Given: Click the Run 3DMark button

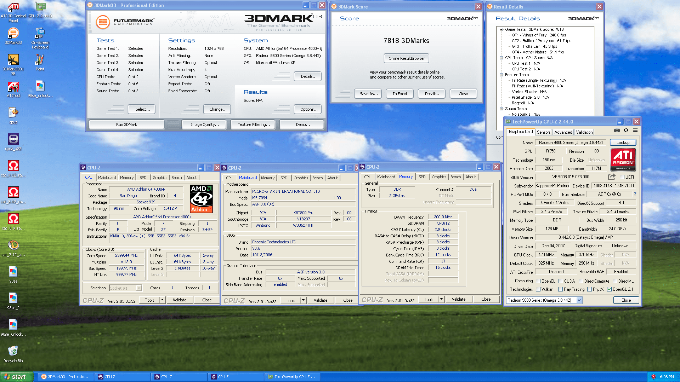Looking at the screenshot, I should coord(126,125).
